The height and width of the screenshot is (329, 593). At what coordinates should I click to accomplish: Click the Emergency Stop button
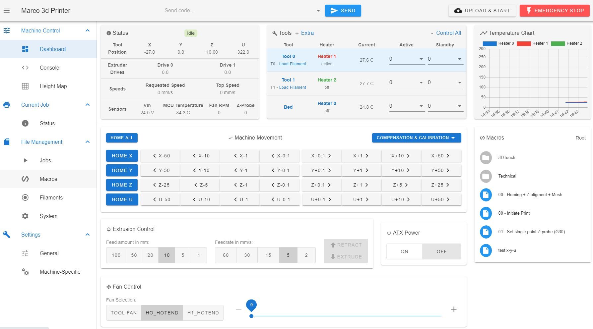click(x=555, y=11)
